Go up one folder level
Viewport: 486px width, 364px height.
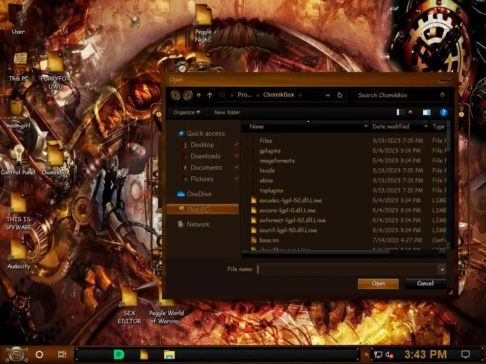(210, 95)
